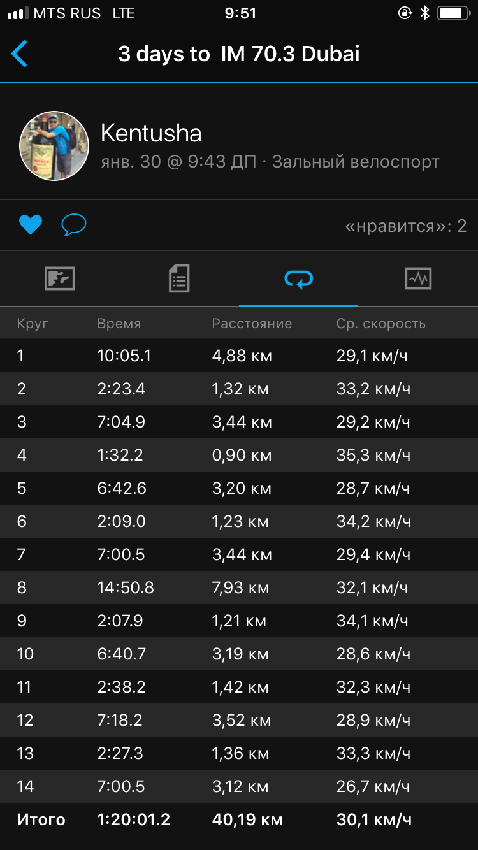Toggle the blue heart like icon

click(30, 225)
